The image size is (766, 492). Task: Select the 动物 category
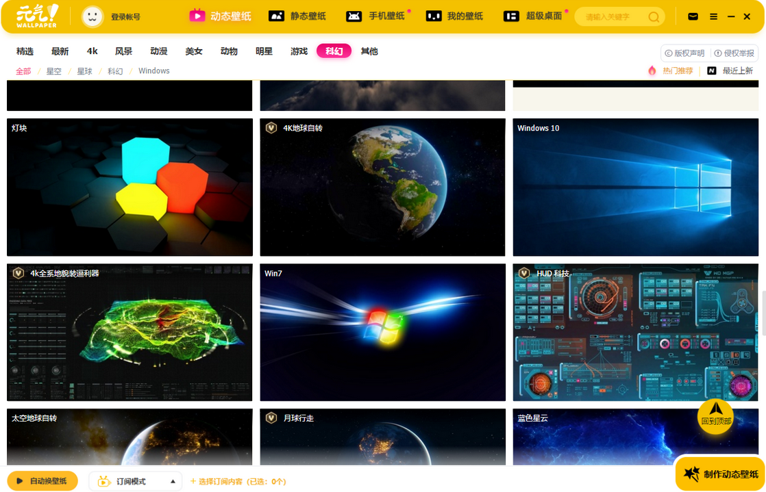tap(229, 51)
